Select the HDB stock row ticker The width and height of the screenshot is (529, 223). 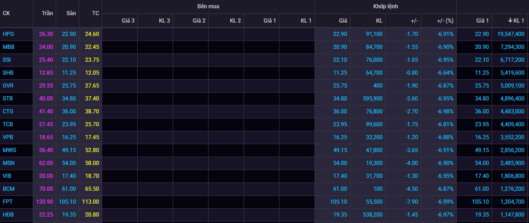point(8,214)
